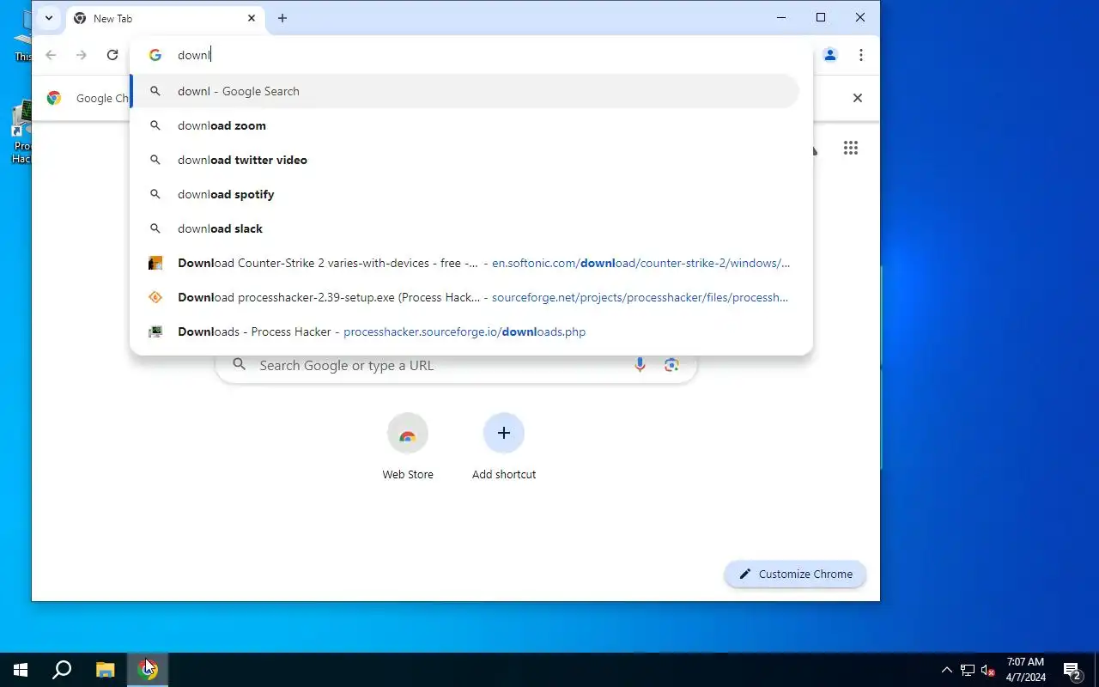Dismiss the Google Chrome info bar
1099x687 pixels.
click(x=857, y=98)
